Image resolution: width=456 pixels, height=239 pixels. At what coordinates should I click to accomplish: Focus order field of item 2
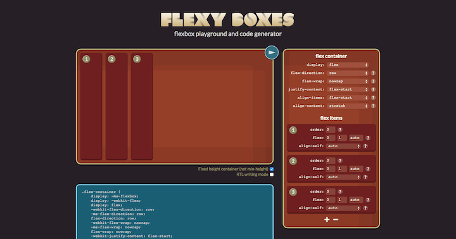click(331, 161)
